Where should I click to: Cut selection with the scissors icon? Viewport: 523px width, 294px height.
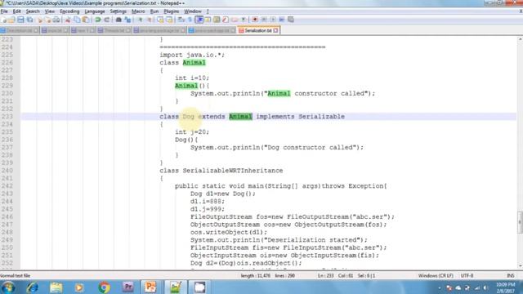(x=68, y=20)
